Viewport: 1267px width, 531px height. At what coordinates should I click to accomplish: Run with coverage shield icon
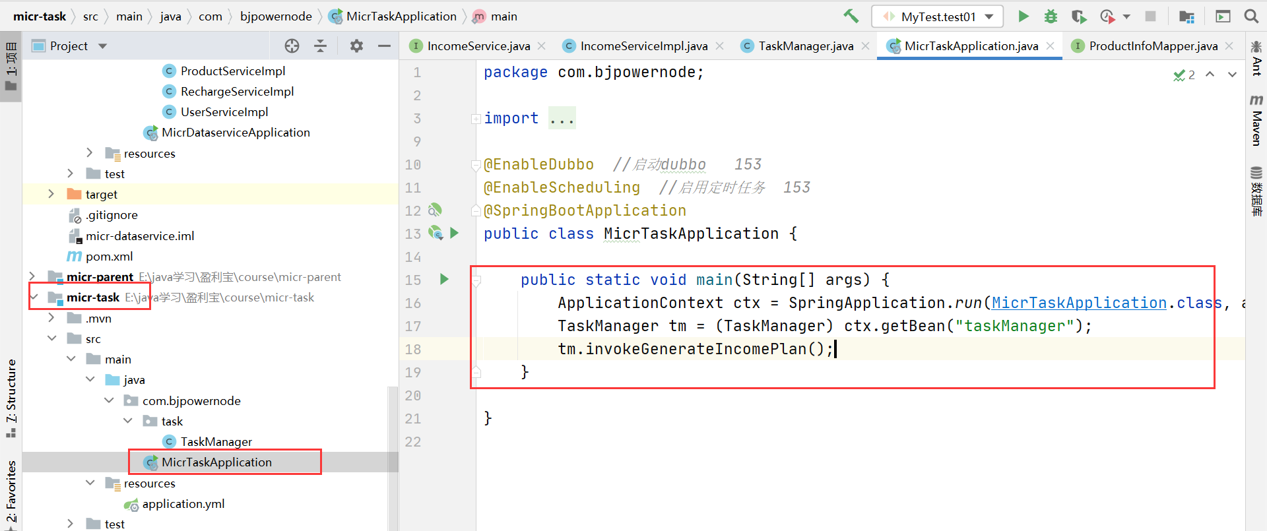coord(1079,16)
